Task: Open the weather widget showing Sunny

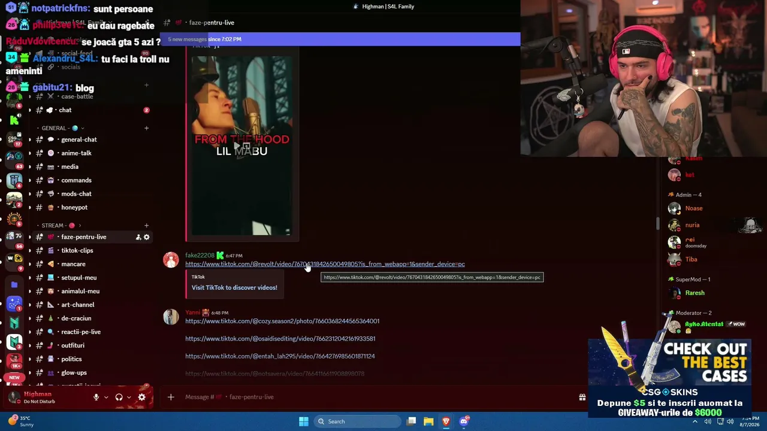Action: (x=21, y=421)
